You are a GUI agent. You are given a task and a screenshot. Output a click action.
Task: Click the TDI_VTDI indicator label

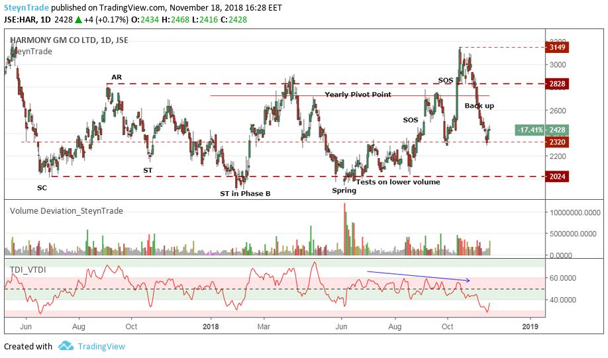point(28,270)
